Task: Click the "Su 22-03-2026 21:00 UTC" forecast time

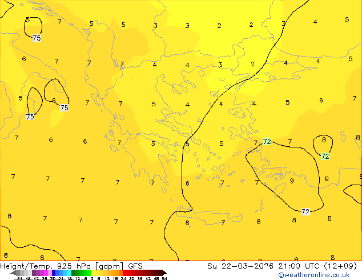Action: click(264, 266)
